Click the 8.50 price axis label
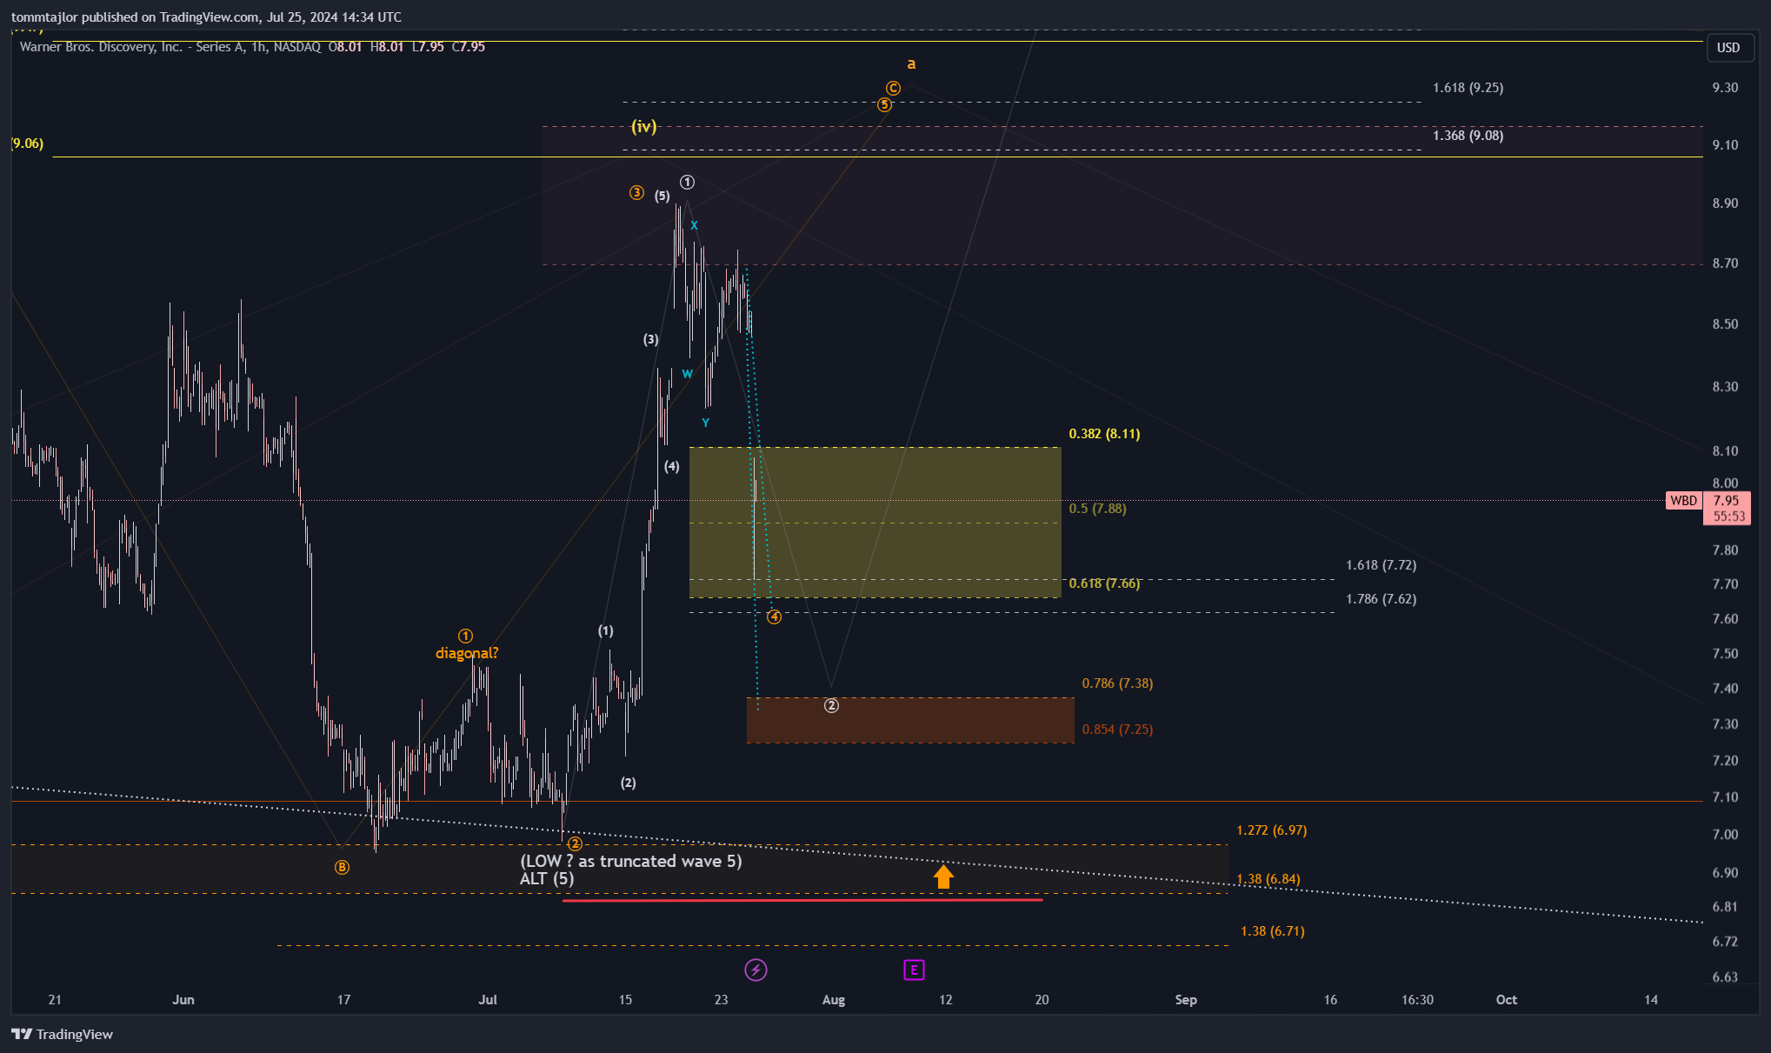This screenshot has height=1053, width=1771. coord(1725,324)
